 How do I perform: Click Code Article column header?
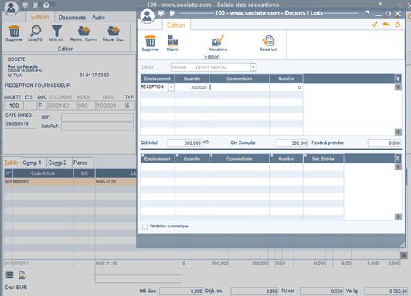pos(43,173)
